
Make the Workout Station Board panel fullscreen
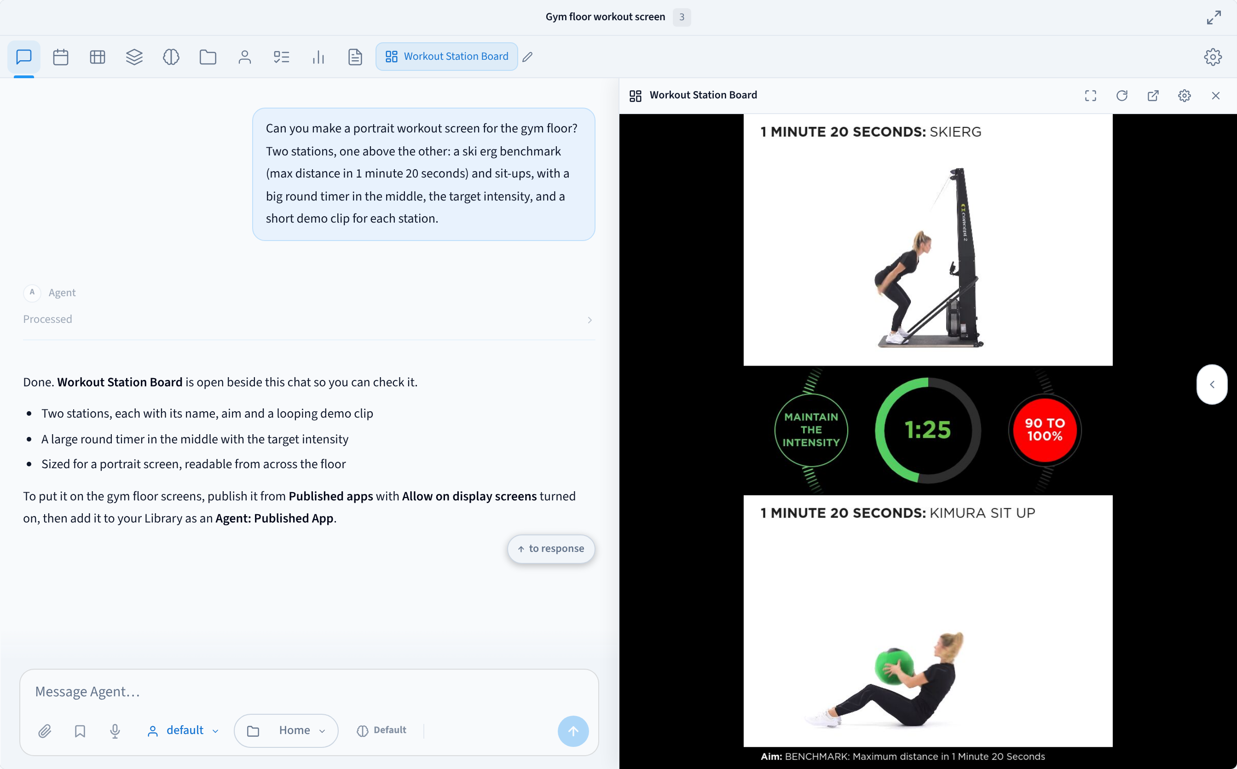coord(1091,96)
